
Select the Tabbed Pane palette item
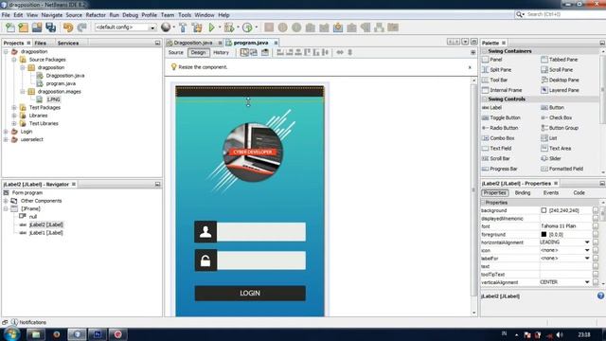pos(559,60)
